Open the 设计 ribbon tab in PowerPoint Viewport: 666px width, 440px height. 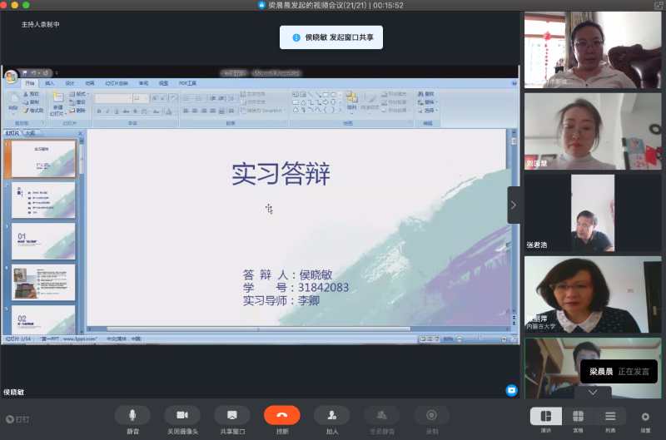tap(70, 83)
